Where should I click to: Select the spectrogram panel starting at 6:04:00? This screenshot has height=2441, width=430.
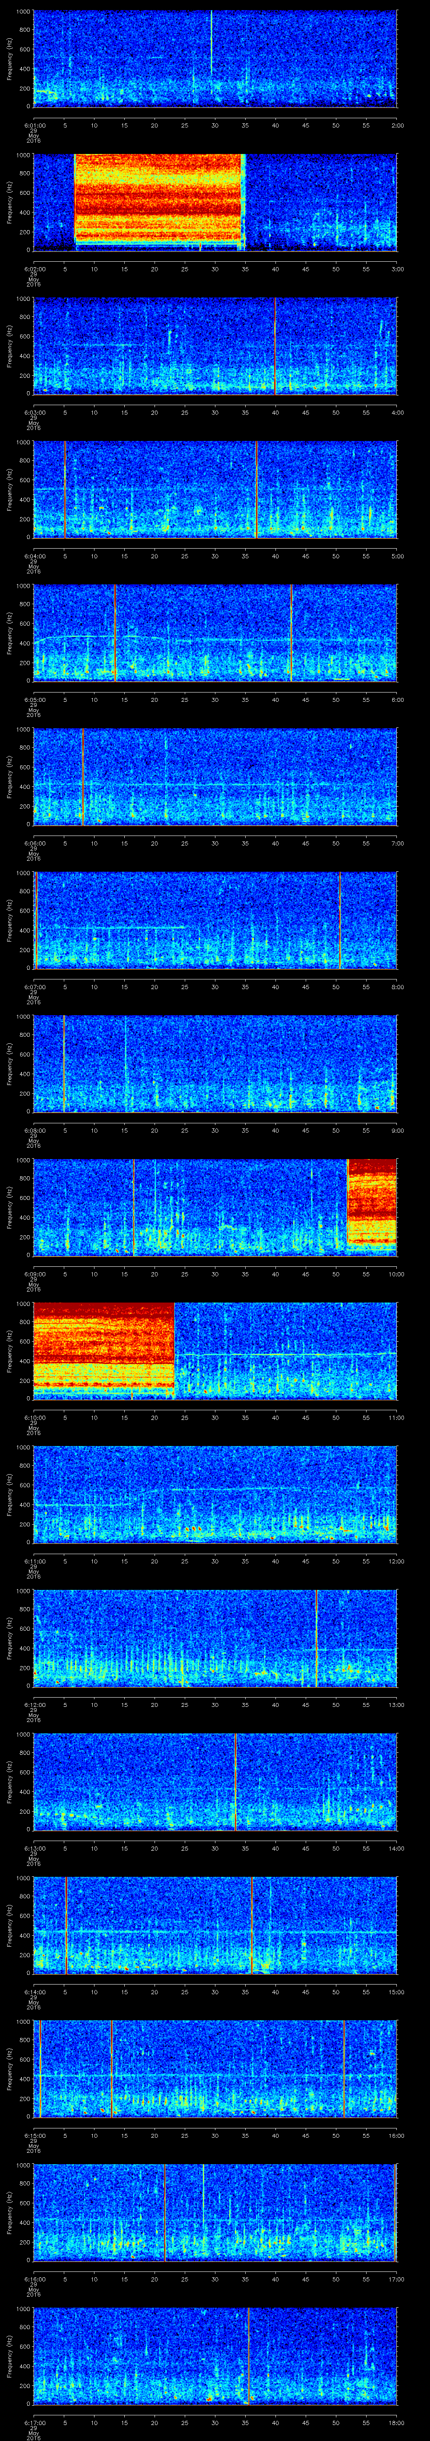pyautogui.click(x=215, y=489)
